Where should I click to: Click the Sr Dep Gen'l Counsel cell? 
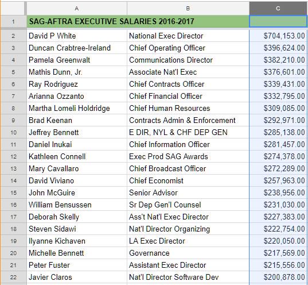click(188, 205)
